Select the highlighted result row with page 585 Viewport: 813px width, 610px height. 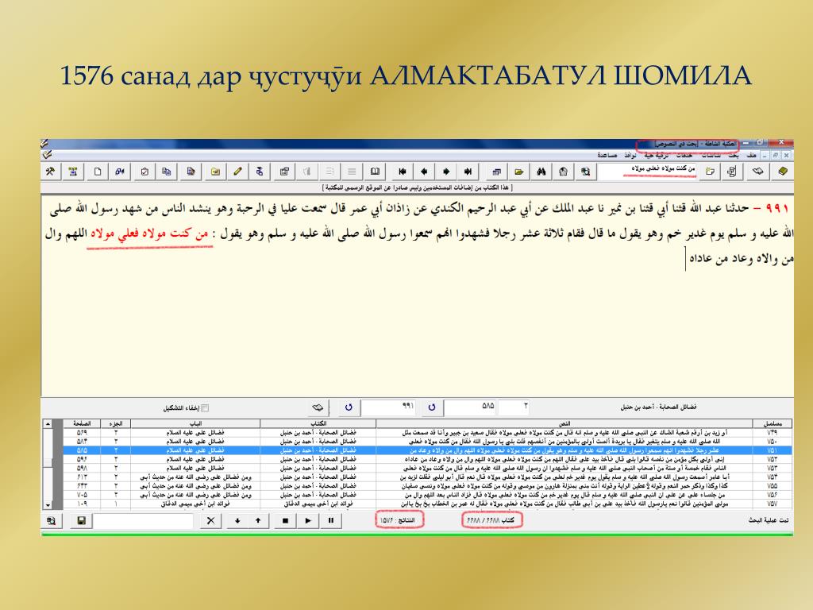pyautogui.click(x=428, y=450)
